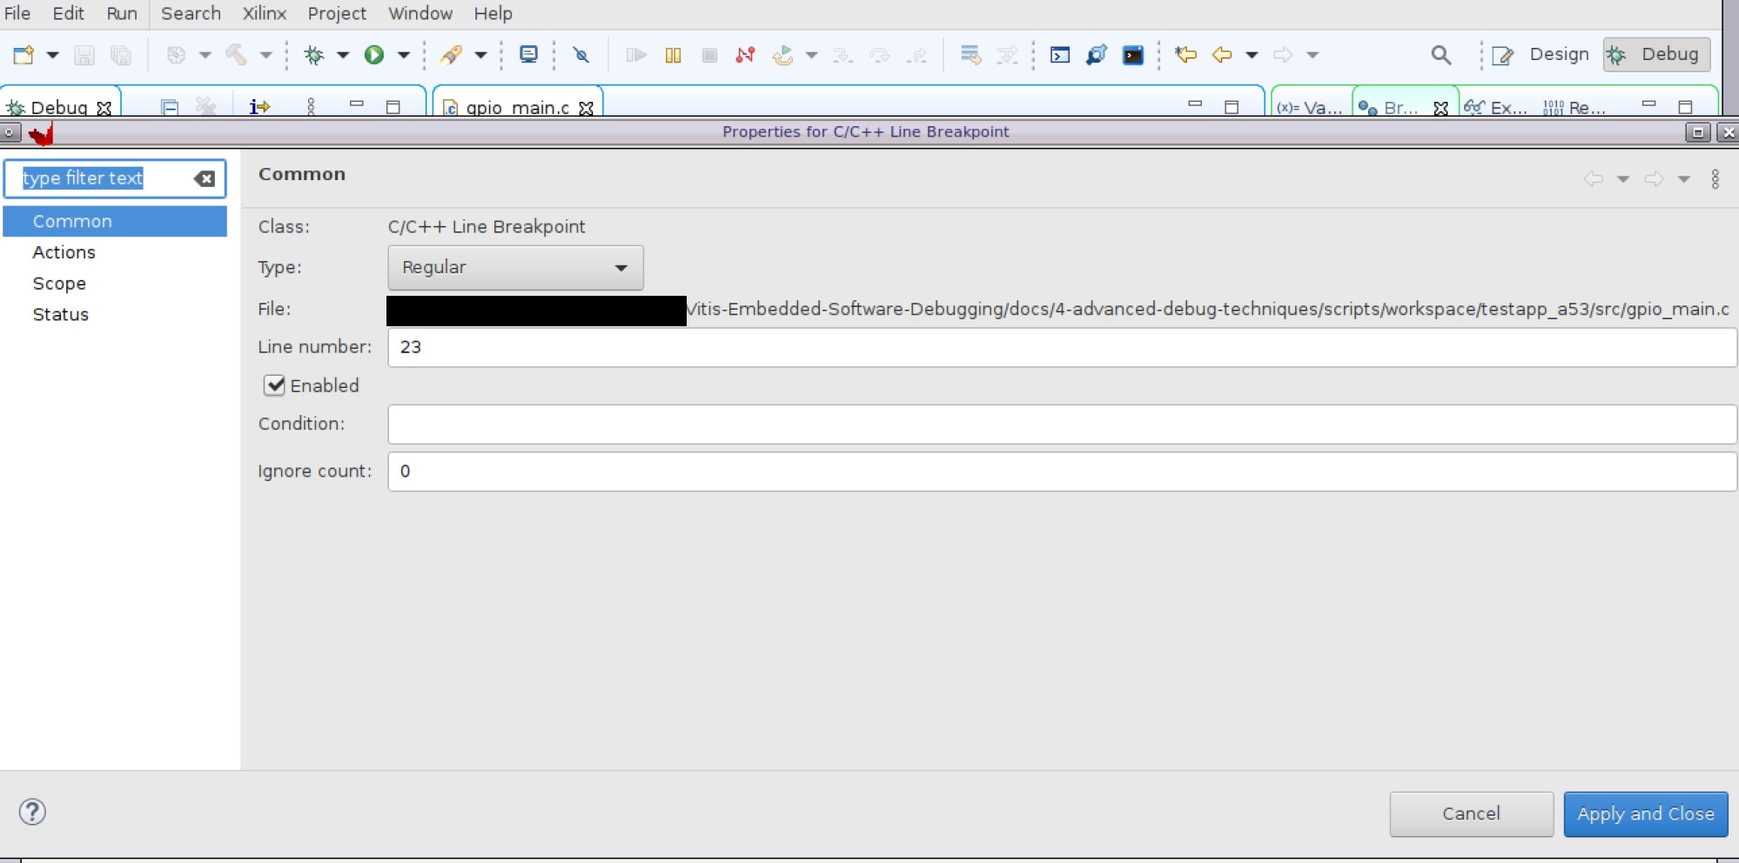Image resolution: width=1739 pixels, height=863 pixels.
Task: Click the Save All icon
Action: (x=121, y=55)
